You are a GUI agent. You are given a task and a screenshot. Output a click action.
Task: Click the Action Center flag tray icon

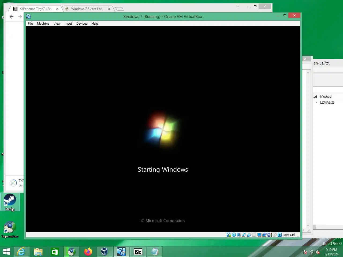click(305, 252)
